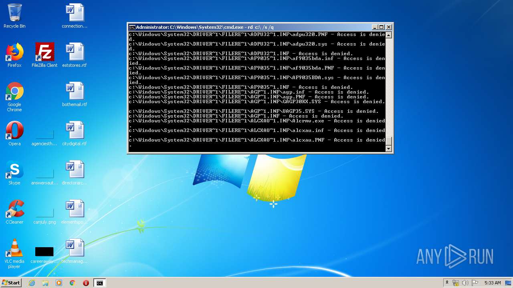This screenshot has height=288, width=513.
Task: Select the techmanag document icon
Action: point(75,251)
